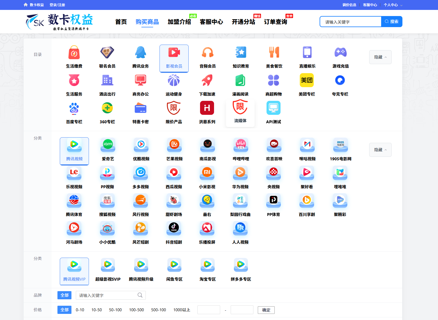Filter price by 50-100
This screenshot has height=320, width=438.
[x=115, y=310]
